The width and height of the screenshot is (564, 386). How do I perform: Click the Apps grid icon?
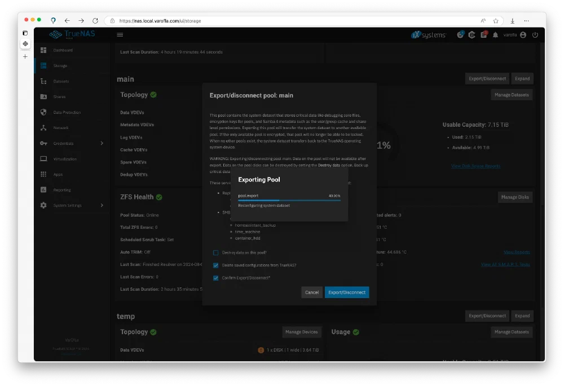click(43, 174)
